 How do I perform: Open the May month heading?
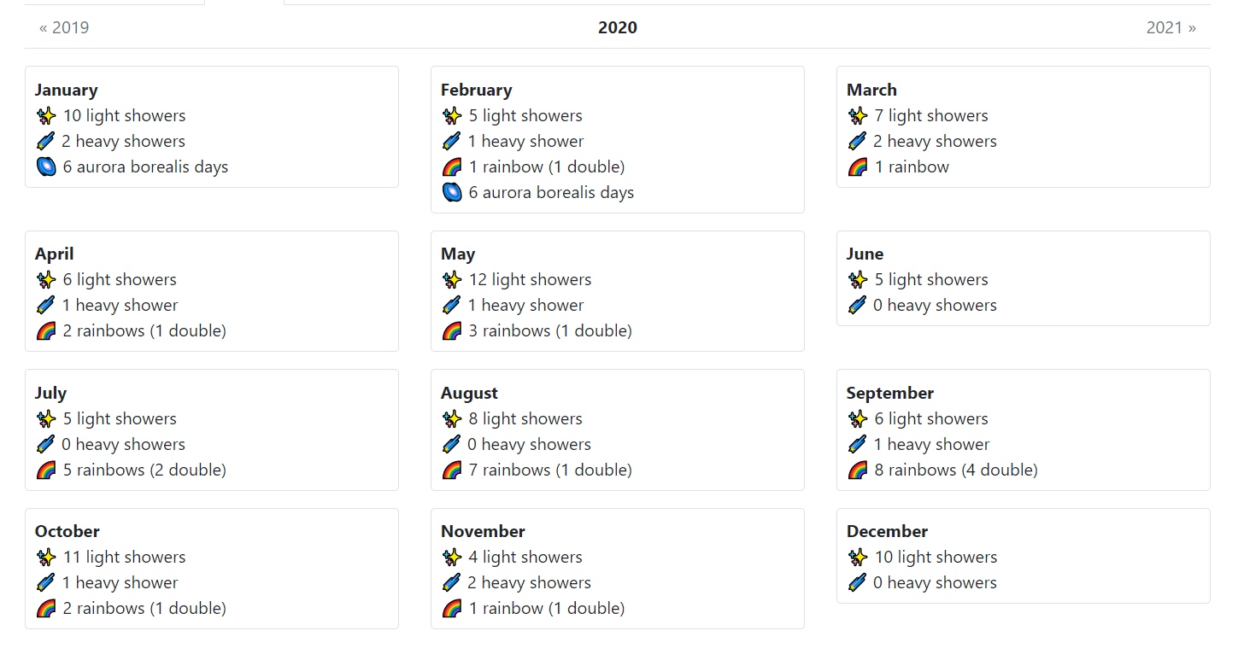[x=458, y=254]
